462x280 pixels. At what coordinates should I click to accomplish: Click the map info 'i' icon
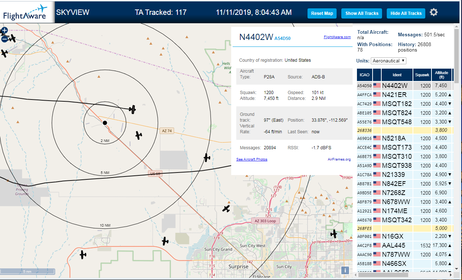tap(345, 270)
